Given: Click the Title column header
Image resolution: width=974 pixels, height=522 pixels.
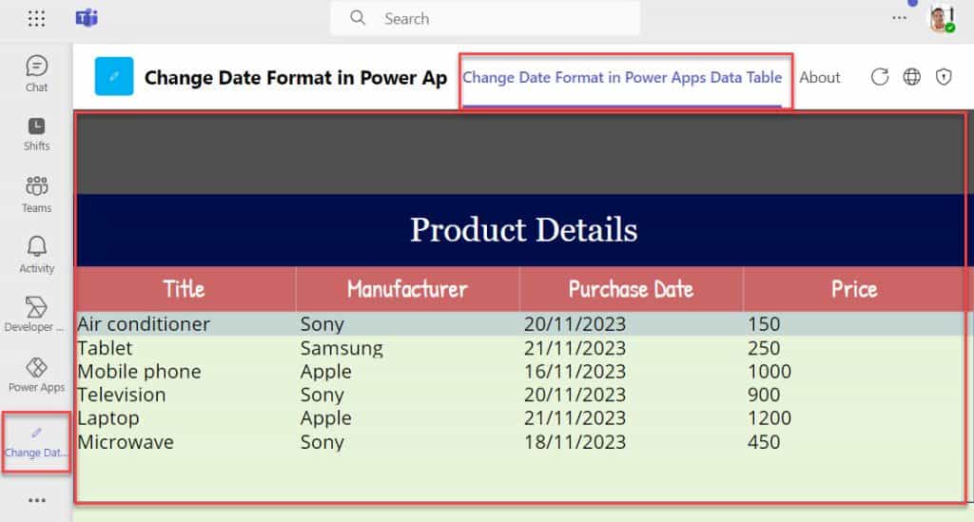Looking at the screenshot, I should pos(185,289).
